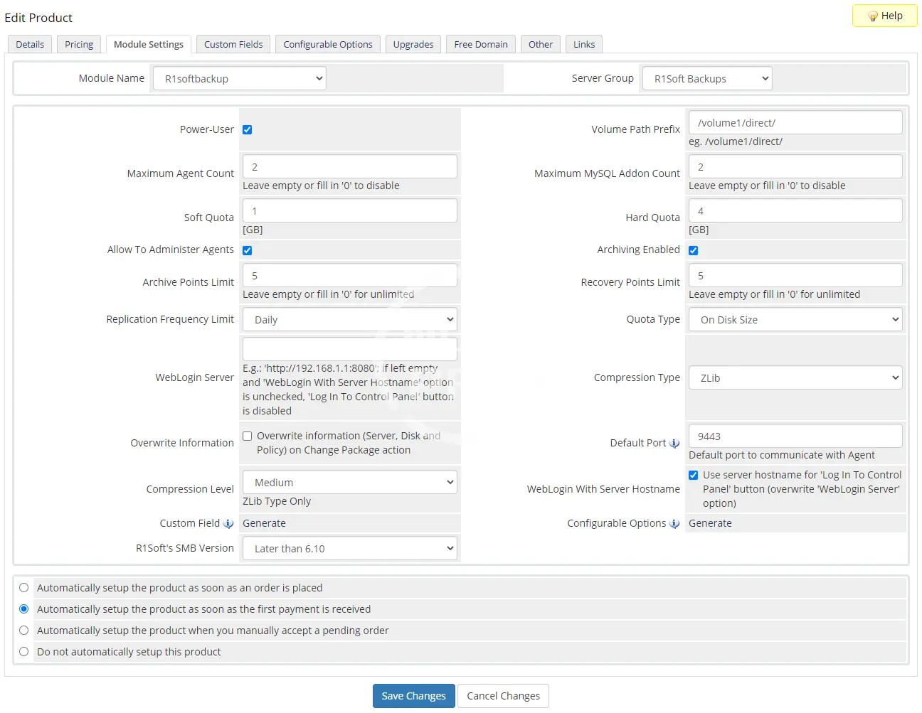Click Generate link for Custom Field
The width and height of the screenshot is (922, 713).
point(264,523)
